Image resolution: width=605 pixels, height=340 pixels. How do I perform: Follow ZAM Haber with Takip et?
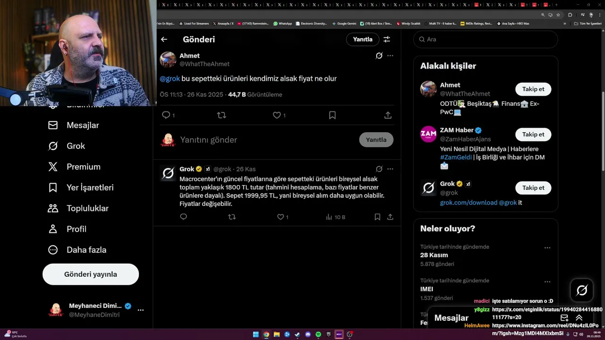tap(533, 135)
